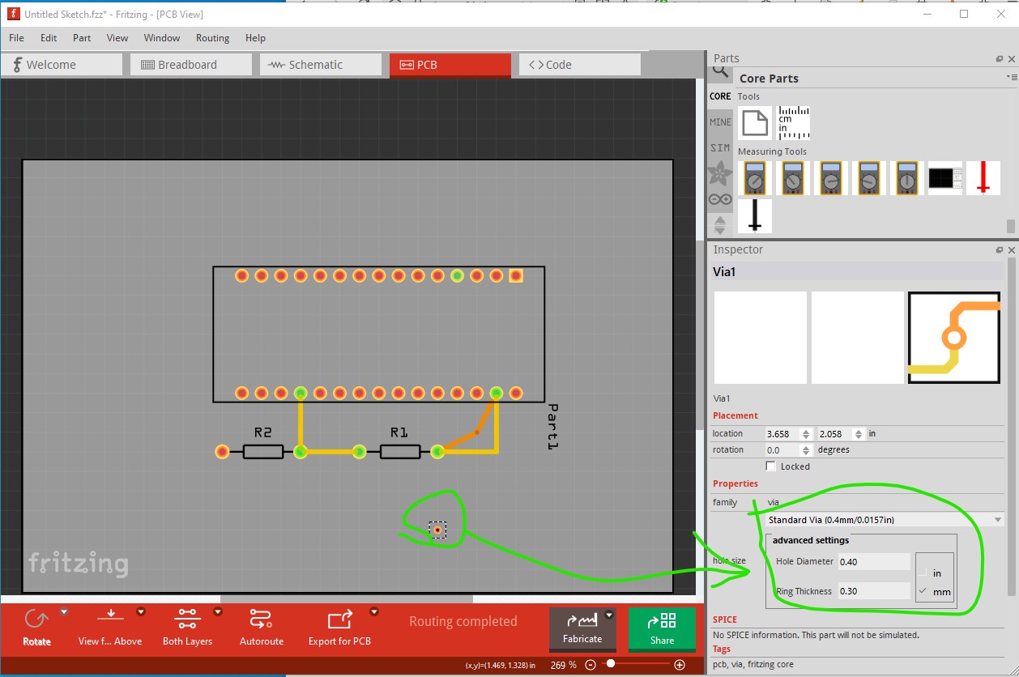This screenshot has width=1019, height=677.
Task: Select the note part icon in Tools
Action: tap(755, 123)
